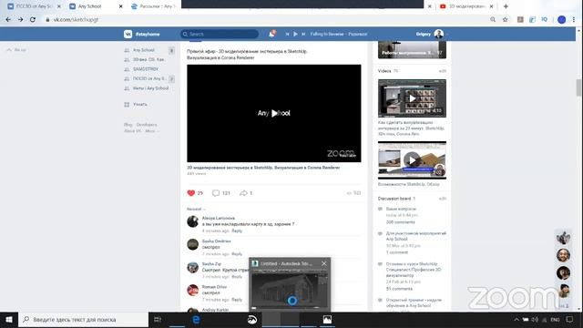Screen dimensions: 583x328
Task: Skip to previous track in VK header
Action: (287, 34)
